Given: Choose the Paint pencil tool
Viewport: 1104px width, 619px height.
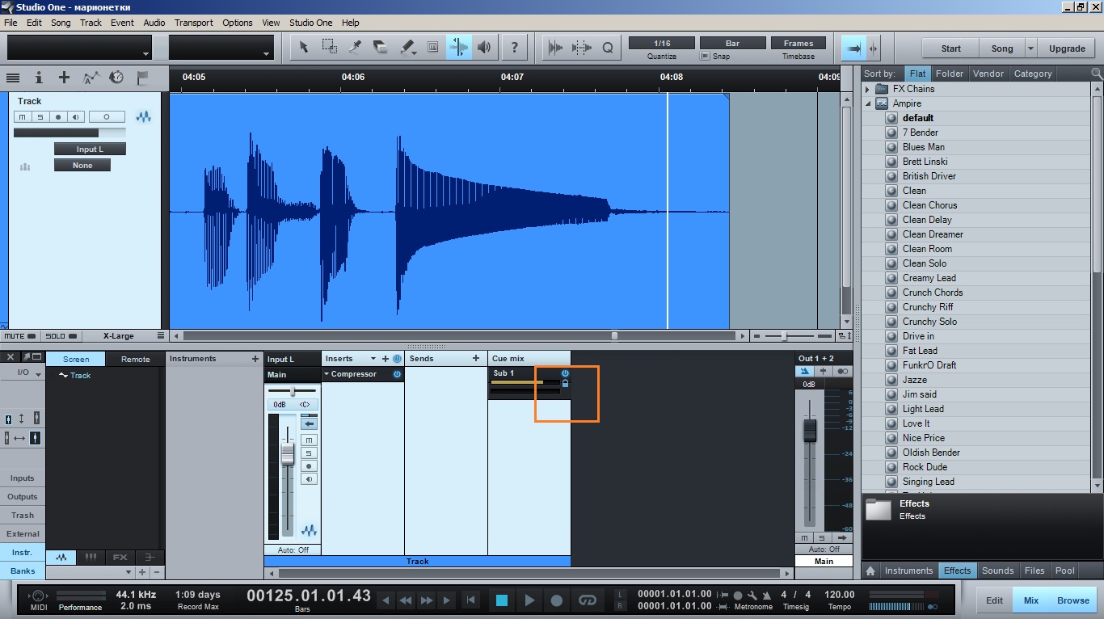Looking at the screenshot, I should (x=407, y=47).
